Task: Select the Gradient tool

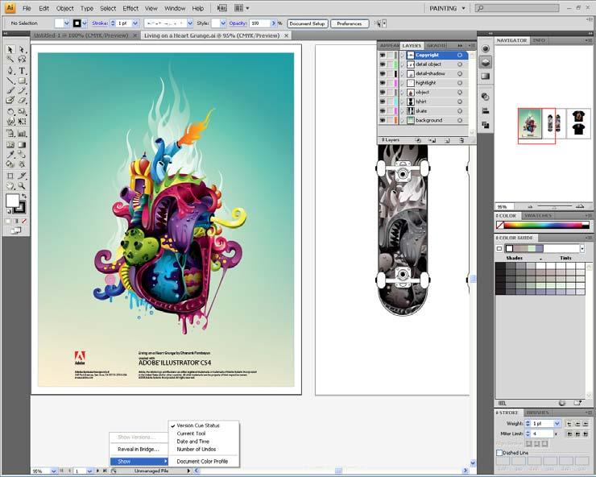Action: [22, 144]
